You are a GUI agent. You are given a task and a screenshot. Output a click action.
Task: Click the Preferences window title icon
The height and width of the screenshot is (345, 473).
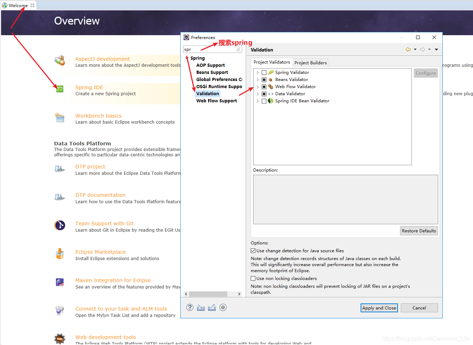click(186, 37)
